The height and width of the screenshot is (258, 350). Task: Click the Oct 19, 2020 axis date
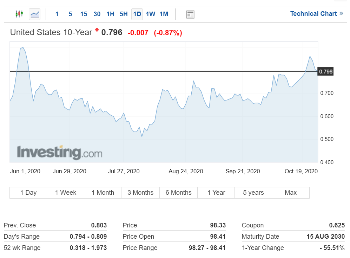coord(301,171)
